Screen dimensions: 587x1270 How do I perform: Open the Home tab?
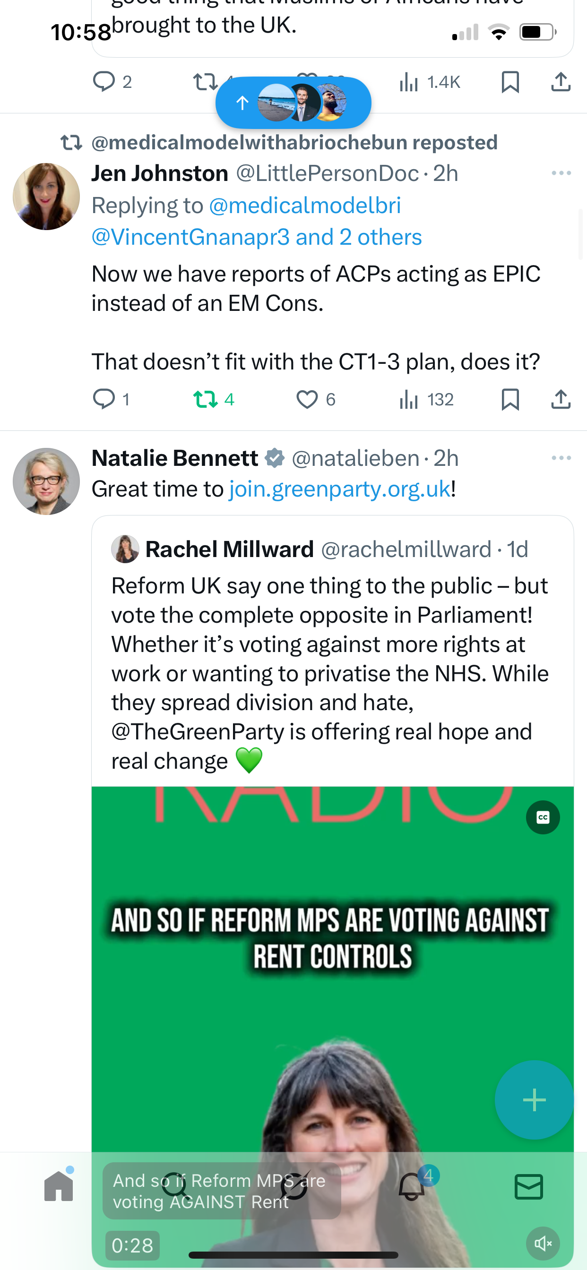[x=59, y=1186]
